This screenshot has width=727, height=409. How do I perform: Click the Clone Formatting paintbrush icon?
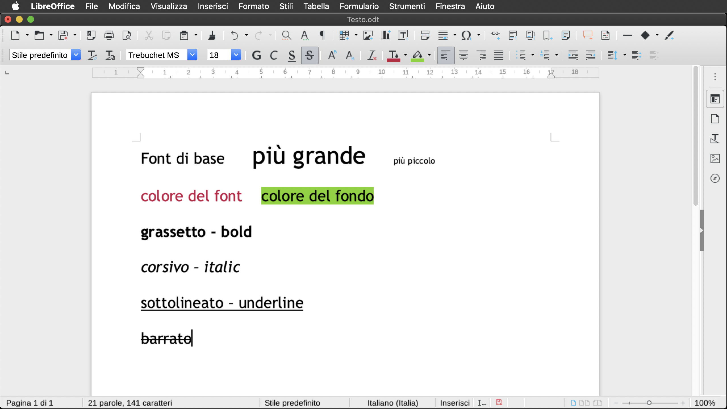click(212, 35)
